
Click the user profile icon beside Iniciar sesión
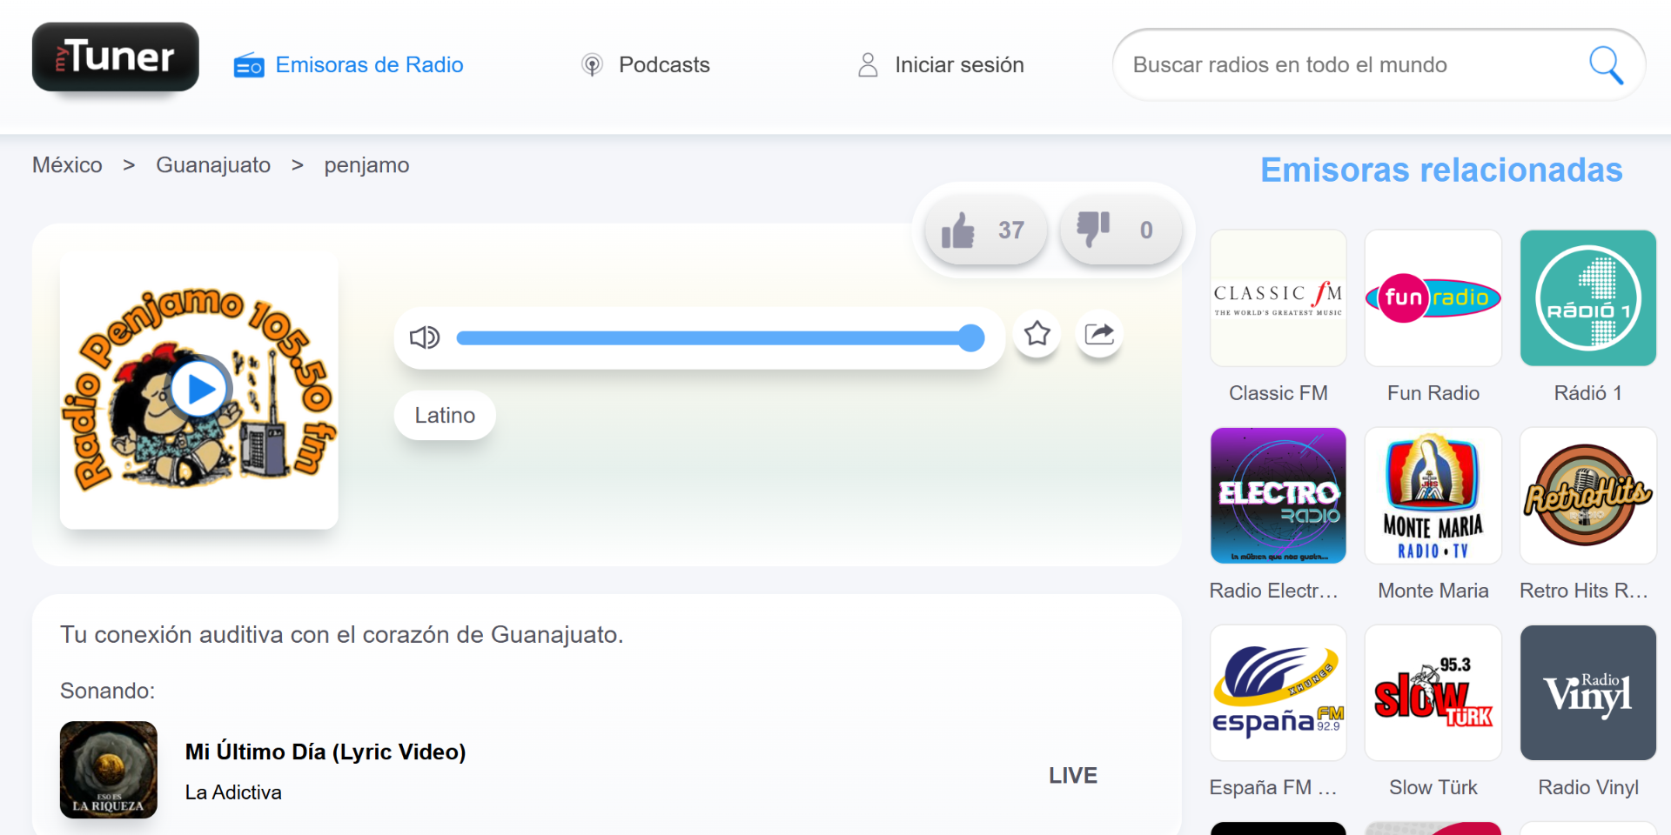pyautogui.click(x=867, y=64)
